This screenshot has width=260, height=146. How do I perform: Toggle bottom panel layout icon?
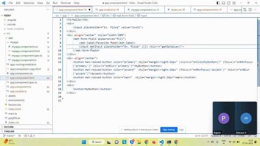(223, 3)
